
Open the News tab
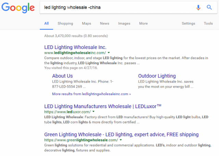tap(105, 24)
